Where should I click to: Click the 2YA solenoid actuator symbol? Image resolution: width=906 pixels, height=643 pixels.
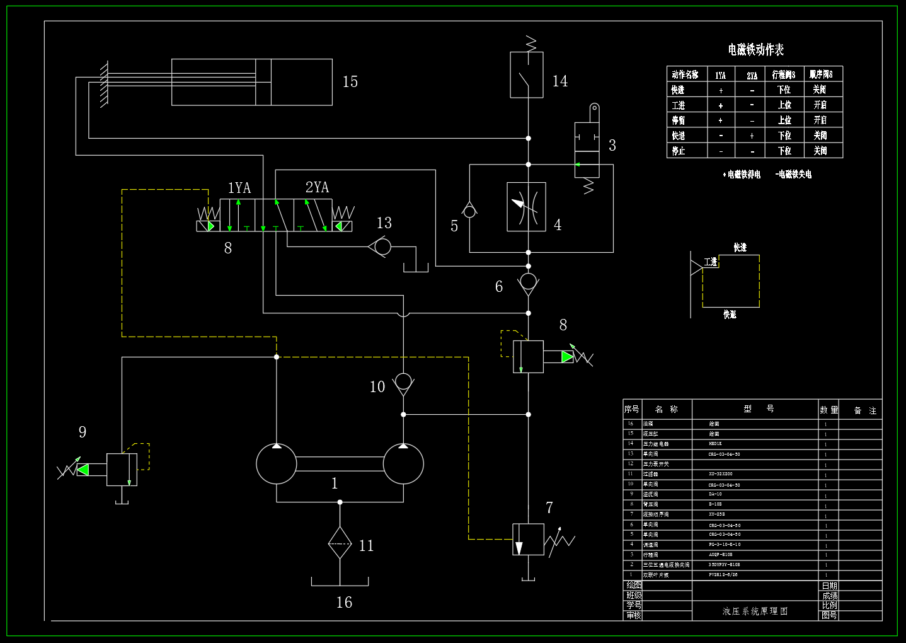click(x=343, y=226)
